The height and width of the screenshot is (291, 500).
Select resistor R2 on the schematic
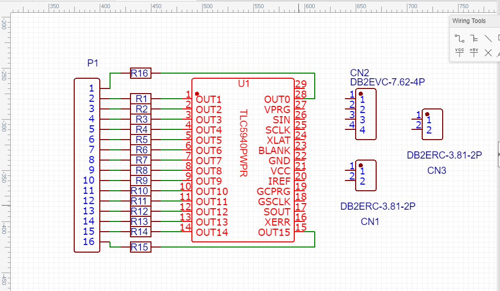click(141, 109)
